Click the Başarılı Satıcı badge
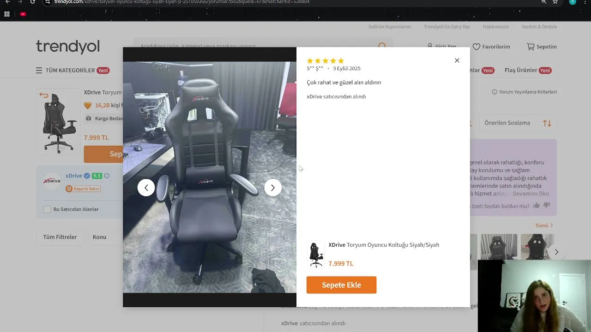The height and width of the screenshot is (332, 591). point(83,189)
